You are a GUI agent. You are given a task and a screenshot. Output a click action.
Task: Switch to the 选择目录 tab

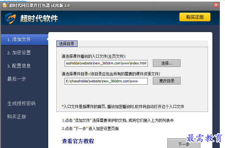pyautogui.click(x=67, y=44)
